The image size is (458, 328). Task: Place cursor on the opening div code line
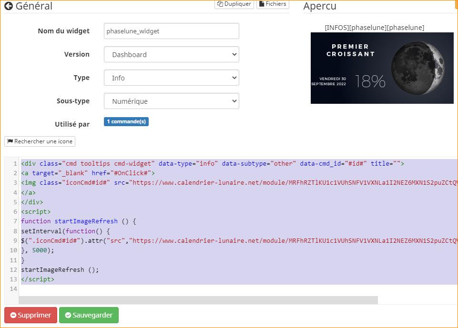(x=212, y=163)
